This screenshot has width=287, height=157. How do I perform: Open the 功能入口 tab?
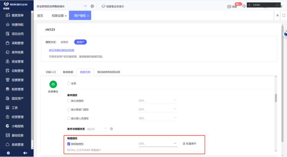click(x=51, y=72)
